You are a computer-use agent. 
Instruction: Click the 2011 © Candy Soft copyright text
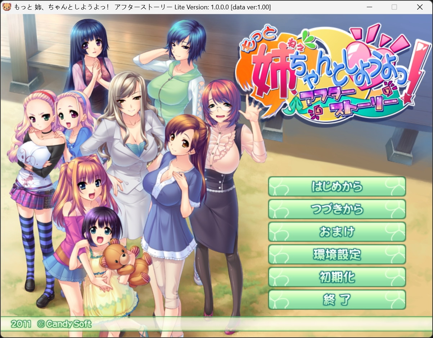pos(51,324)
